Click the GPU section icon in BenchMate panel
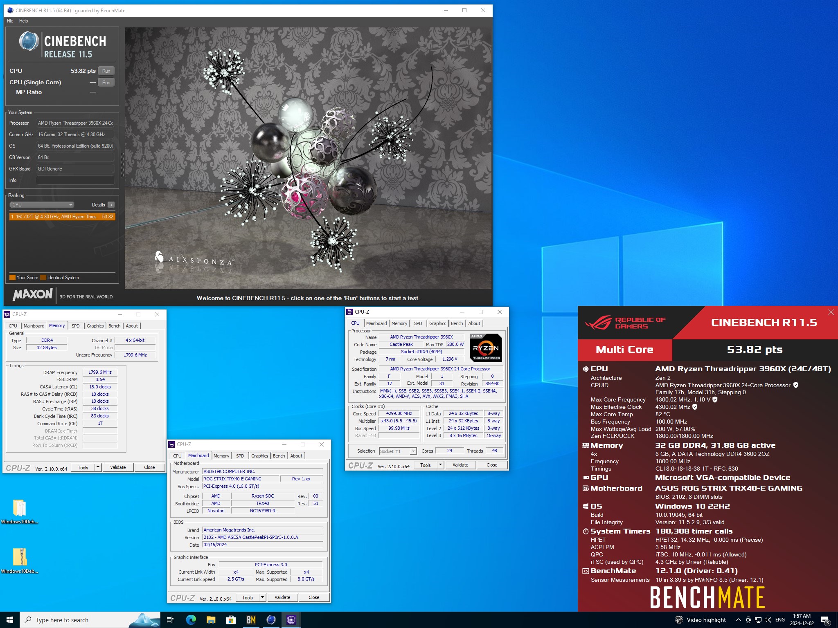Viewport: 838px width, 628px height. point(586,478)
